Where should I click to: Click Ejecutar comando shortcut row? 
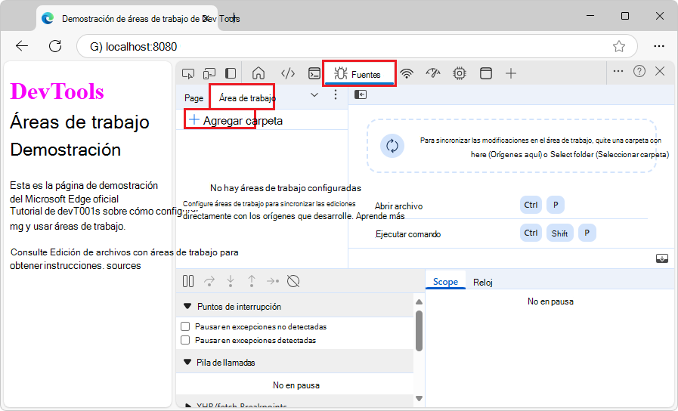[510, 233]
